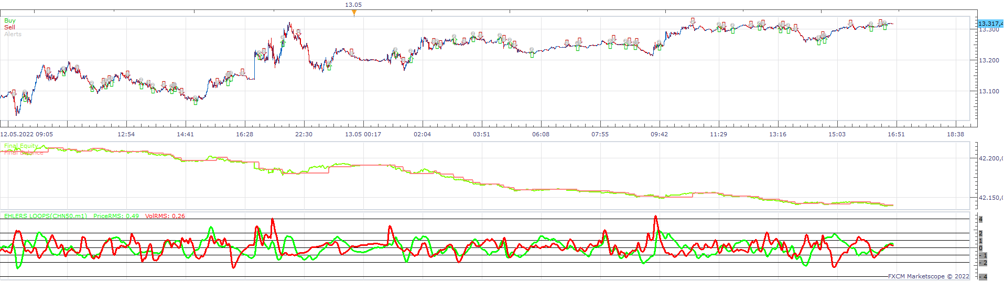Select the rightmost red sell arrow marker
The image size is (1004, 281).
click(x=880, y=22)
